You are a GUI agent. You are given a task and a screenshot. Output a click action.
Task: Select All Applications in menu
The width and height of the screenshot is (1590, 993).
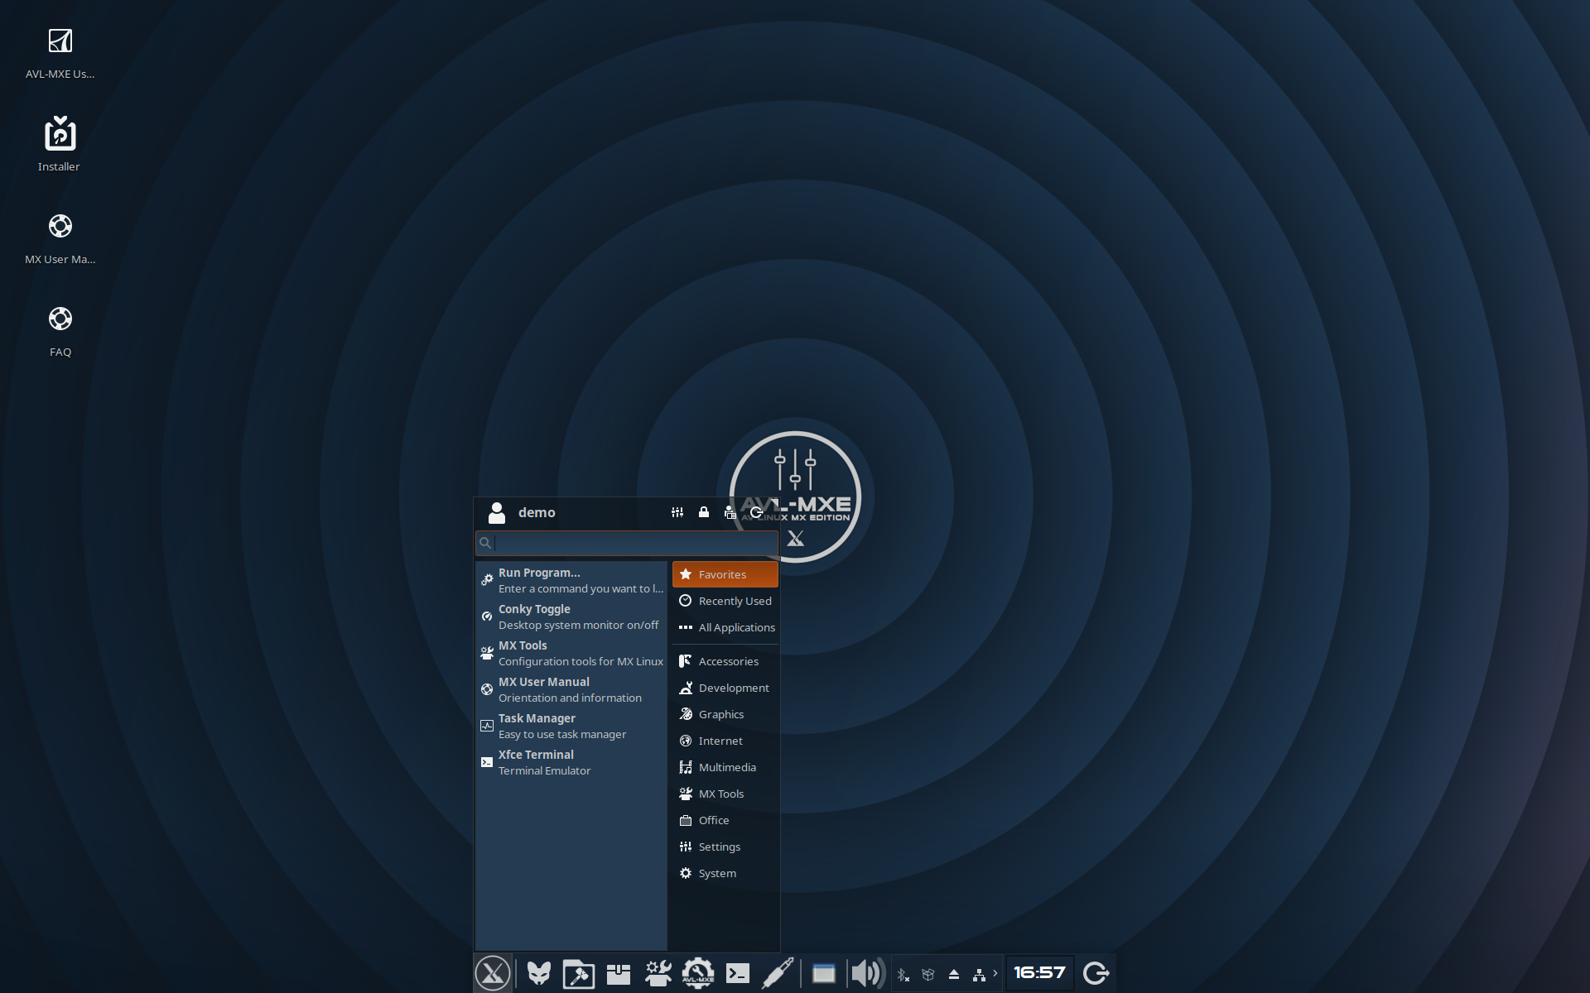(x=735, y=627)
